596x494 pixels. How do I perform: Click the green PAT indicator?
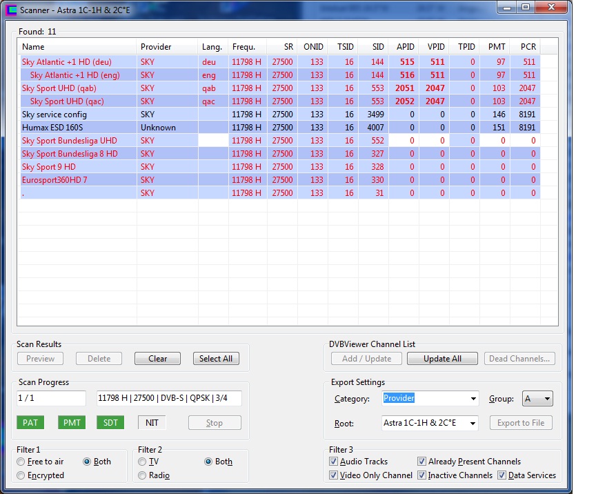click(x=30, y=423)
